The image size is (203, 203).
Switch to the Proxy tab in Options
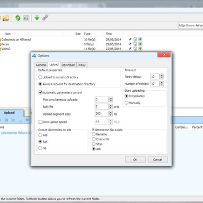click(82, 65)
